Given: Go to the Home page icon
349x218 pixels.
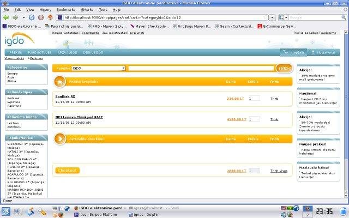Looking at the screenshot, I should pyautogui.click(x=50, y=17).
